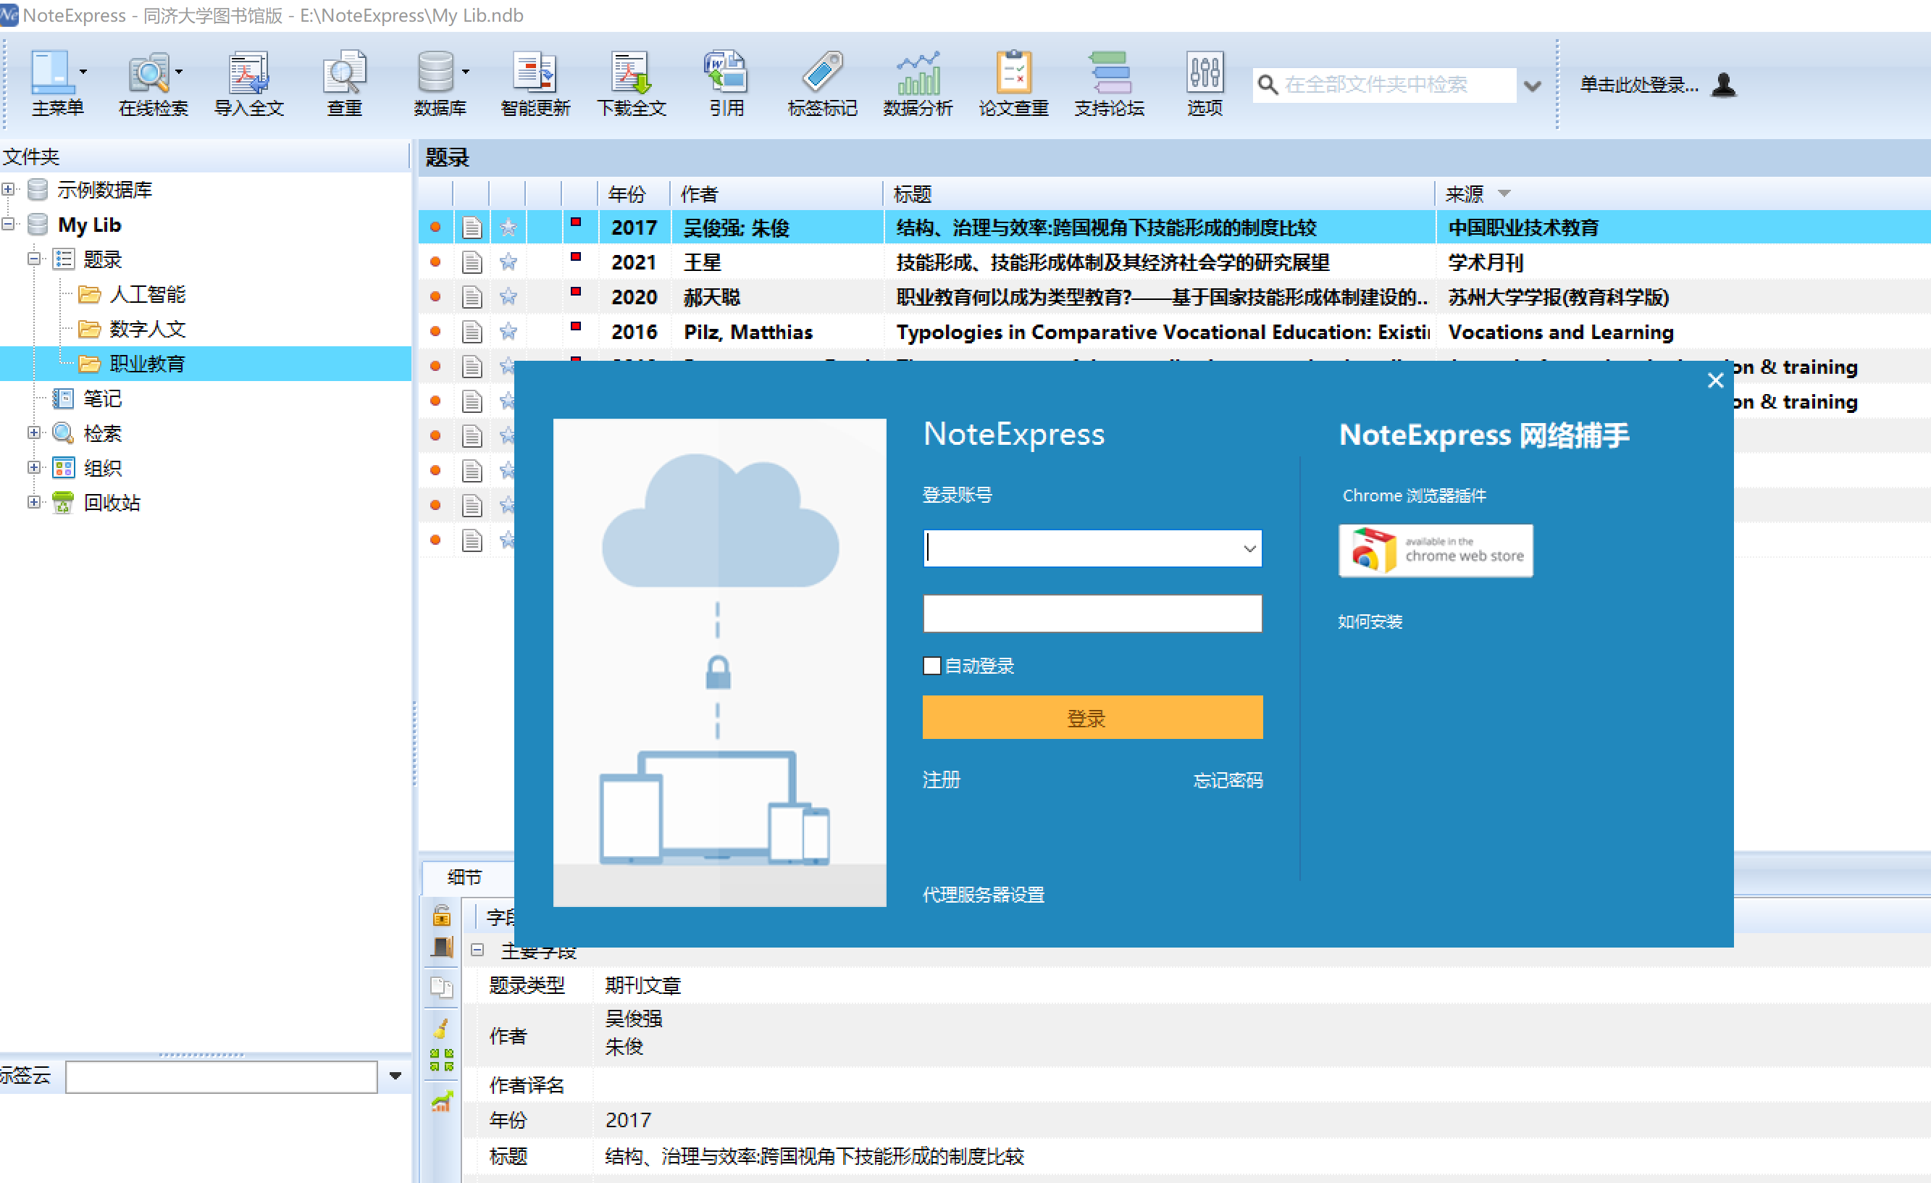Screen dimensions: 1931x1183
Task: Open the 论文查重 paper check tool
Action: pos(1013,72)
